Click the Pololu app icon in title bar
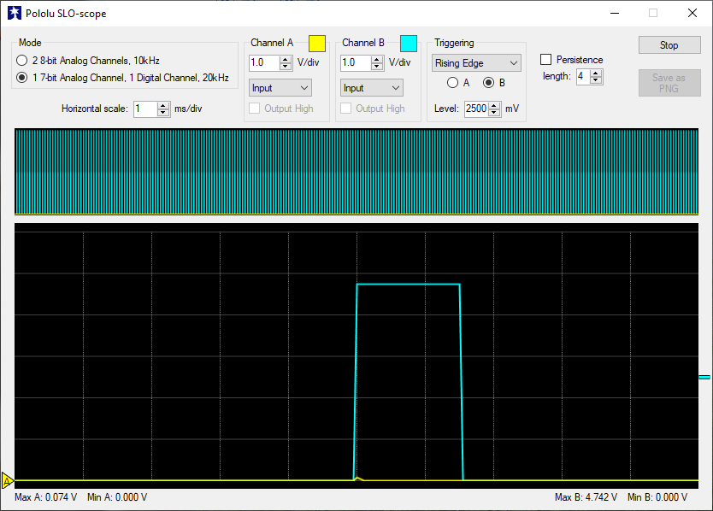713x511 pixels. coord(14,13)
